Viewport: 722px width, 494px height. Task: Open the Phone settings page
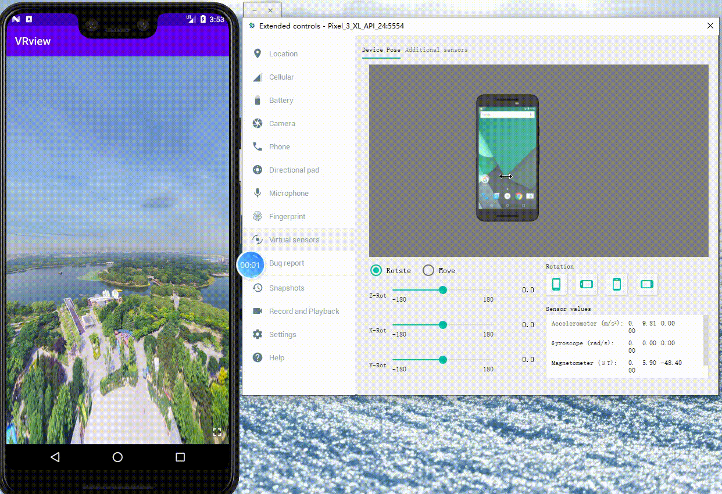298,146
